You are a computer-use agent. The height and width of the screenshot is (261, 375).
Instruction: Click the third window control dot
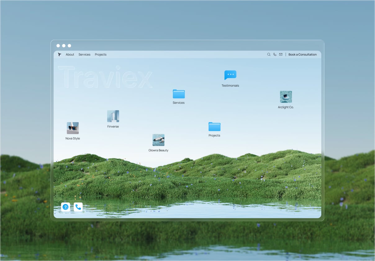pyautogui.click(x=69, y=46)
